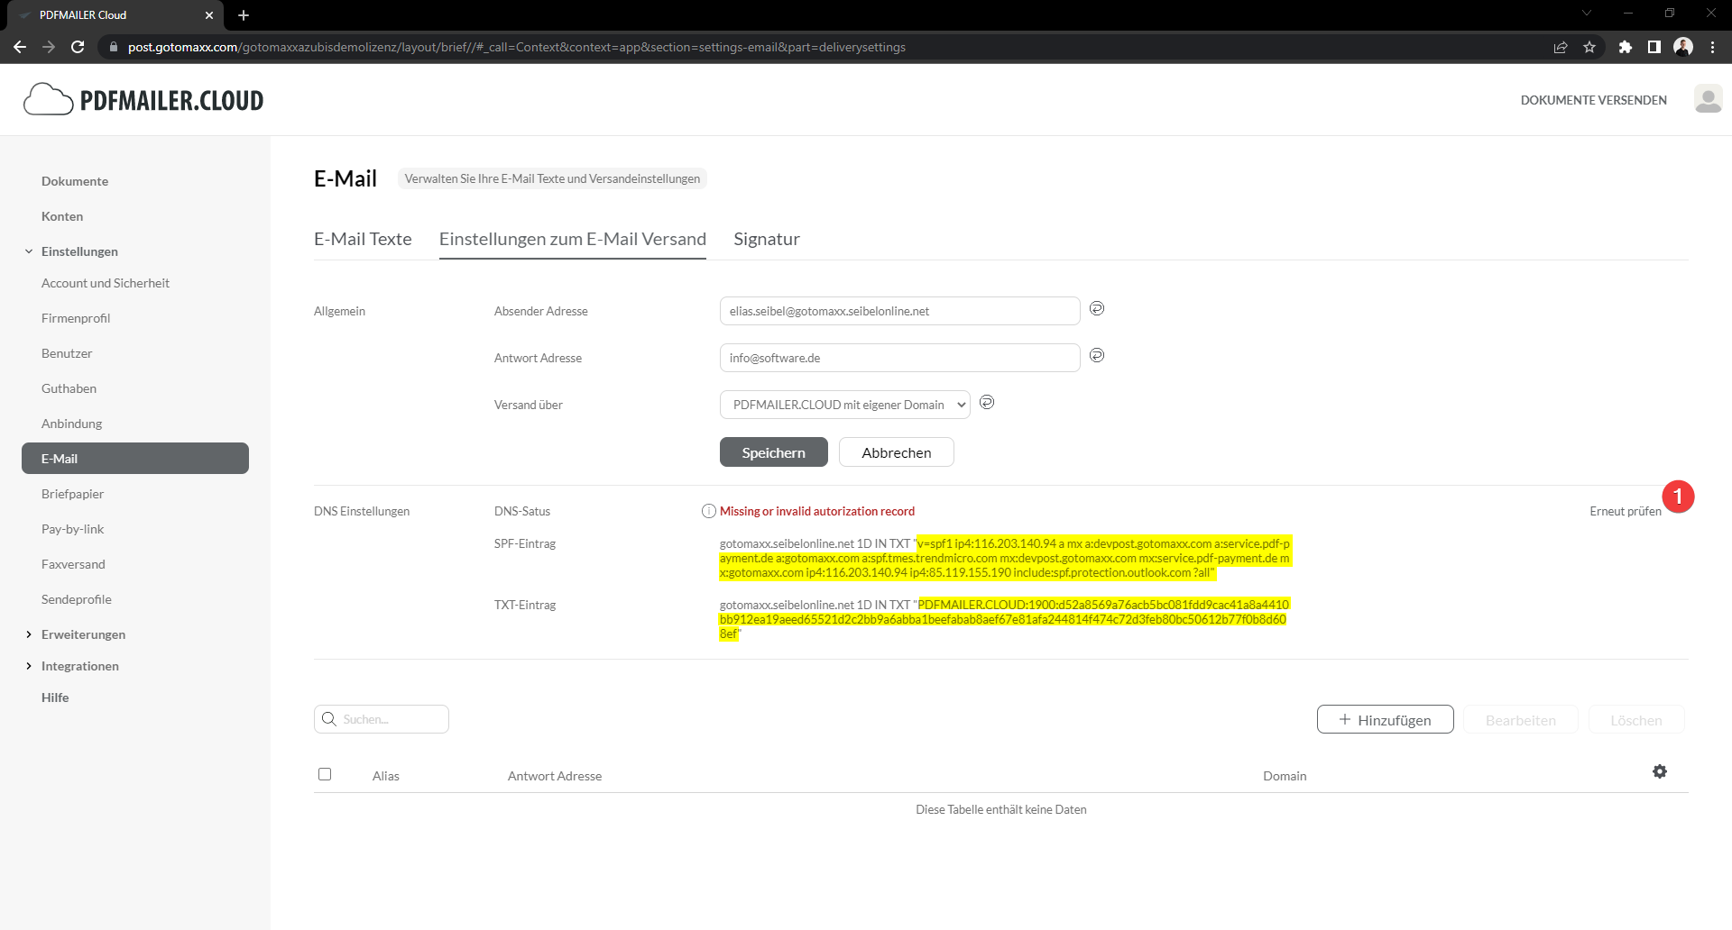Go to Account und Sicherheit
Image resolution: width=1732 pixels, height=930 pixels.
(106, 283)
